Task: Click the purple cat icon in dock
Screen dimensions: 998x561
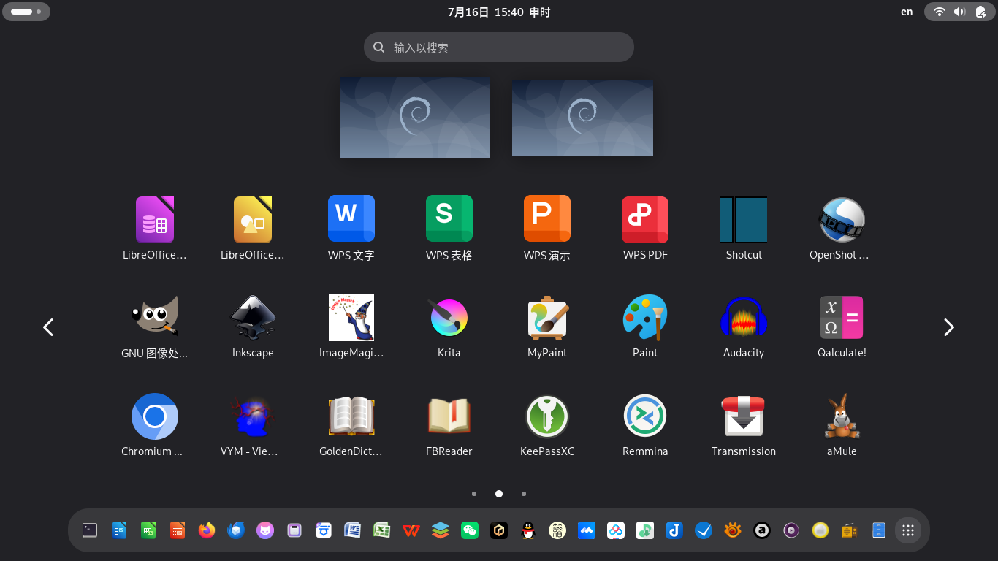Action: coord(265,530)
